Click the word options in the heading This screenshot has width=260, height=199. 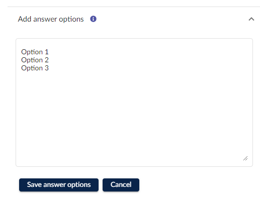71,20
